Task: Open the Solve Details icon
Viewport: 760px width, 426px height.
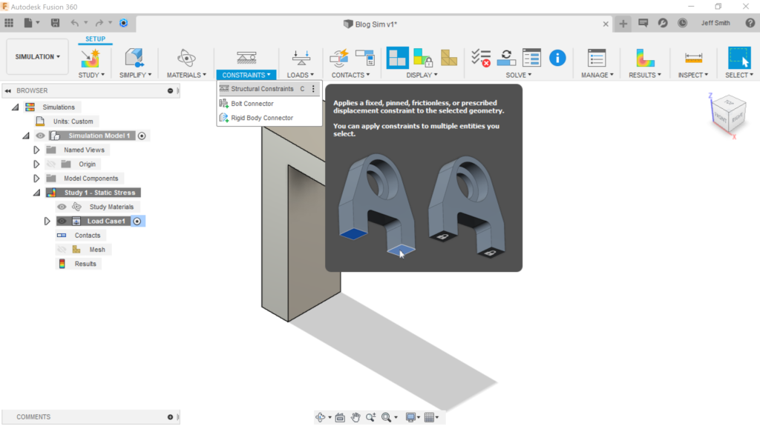Action: (531, 58)
